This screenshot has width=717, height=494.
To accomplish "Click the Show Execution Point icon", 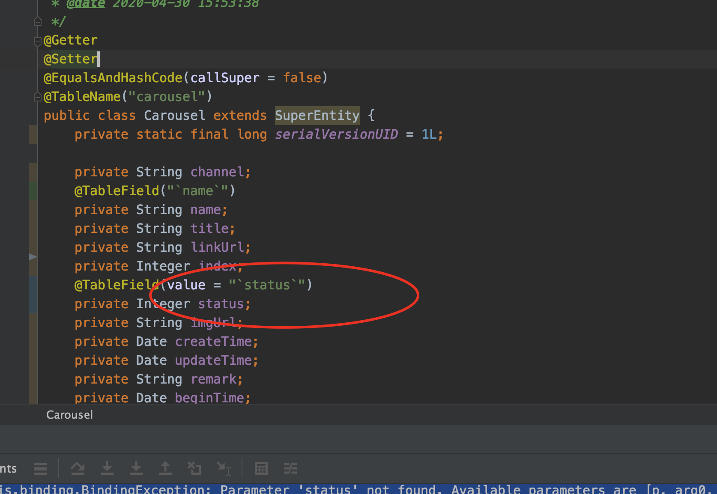I will pyautogui.click(x=78, y=469).
